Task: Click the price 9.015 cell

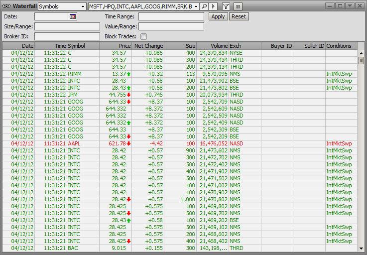Action: coord(116,248)
